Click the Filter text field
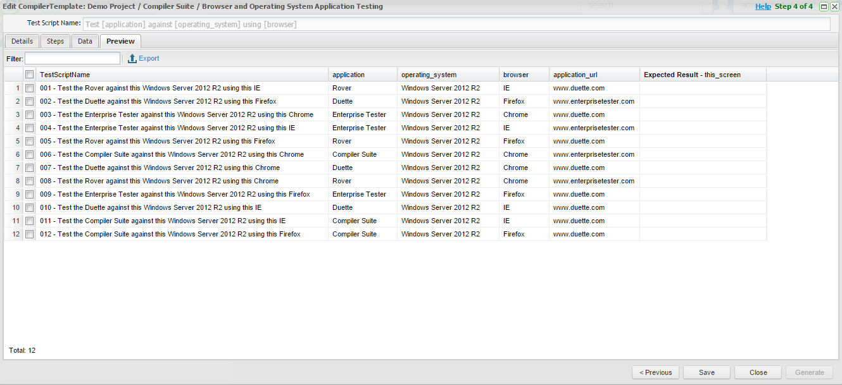 (72, 59)
